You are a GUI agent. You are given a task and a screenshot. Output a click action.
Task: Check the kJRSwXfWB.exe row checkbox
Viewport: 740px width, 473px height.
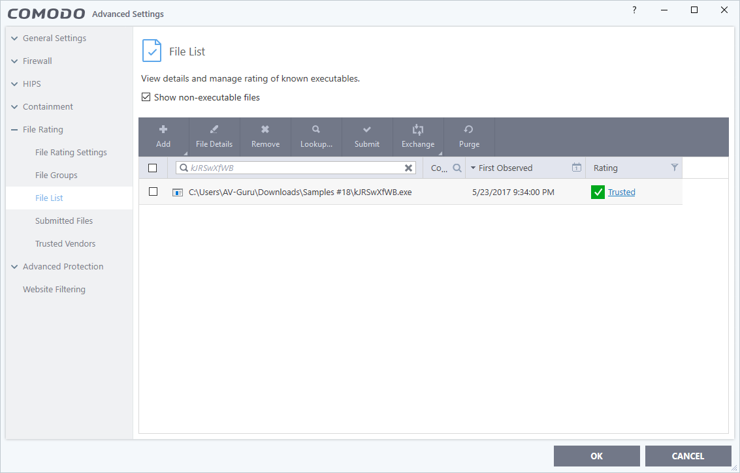153,191
